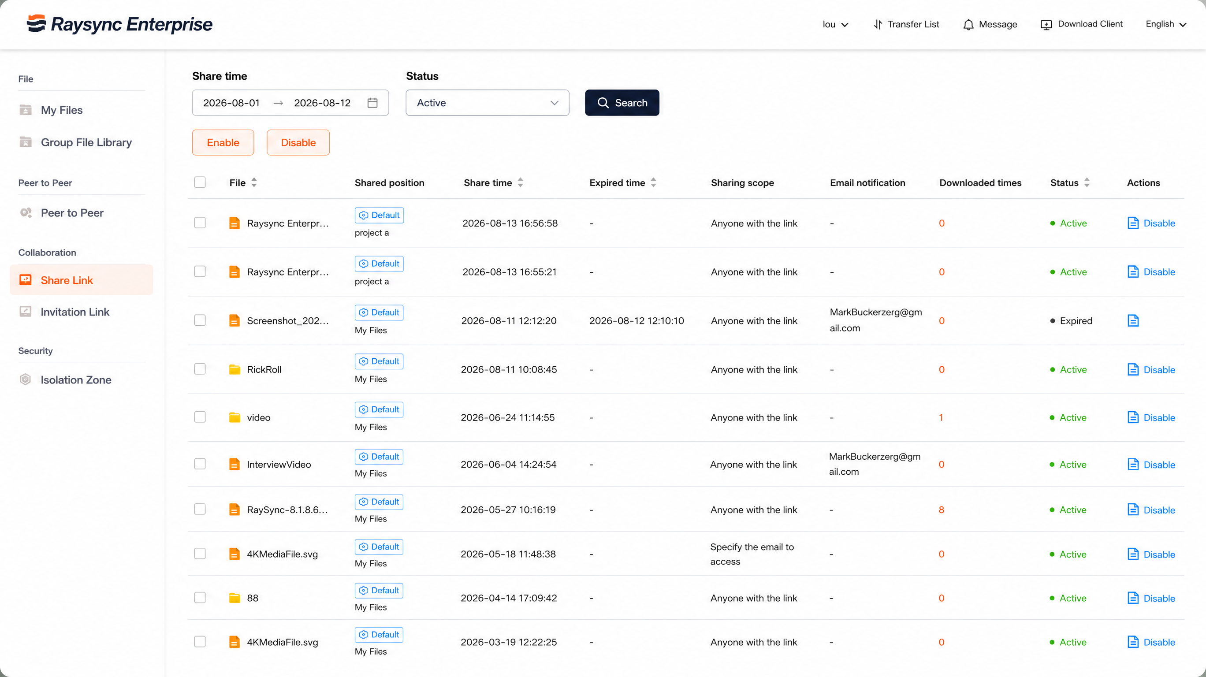The image size is (1206, 677).
Task: Sort table by File column arrows
Action: click(254, 182)
